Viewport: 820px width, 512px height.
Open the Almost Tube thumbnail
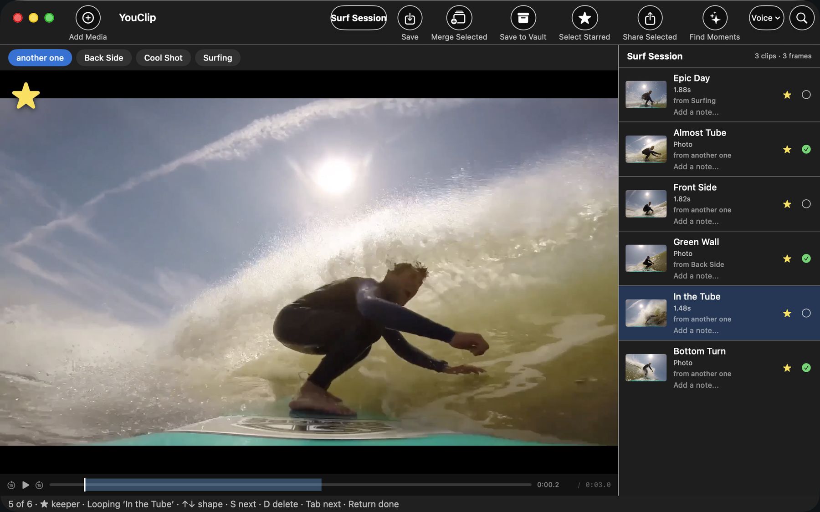point(646,149)
